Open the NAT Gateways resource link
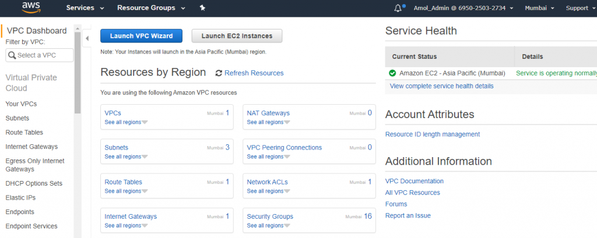 point(268,113)
